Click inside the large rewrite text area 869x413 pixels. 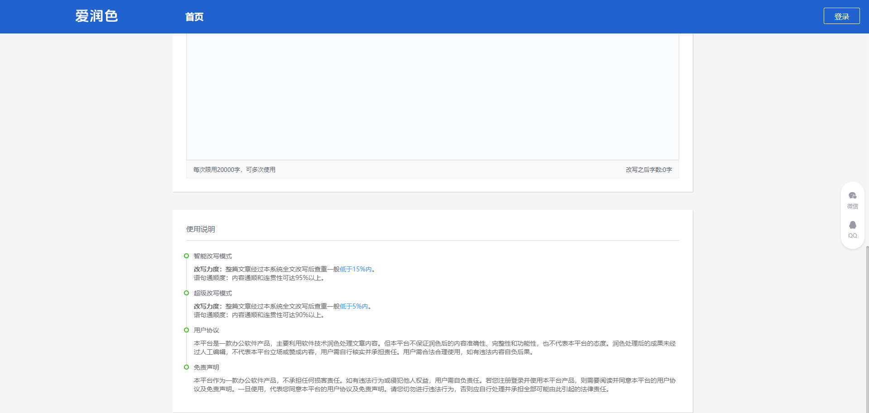(432, 95)
